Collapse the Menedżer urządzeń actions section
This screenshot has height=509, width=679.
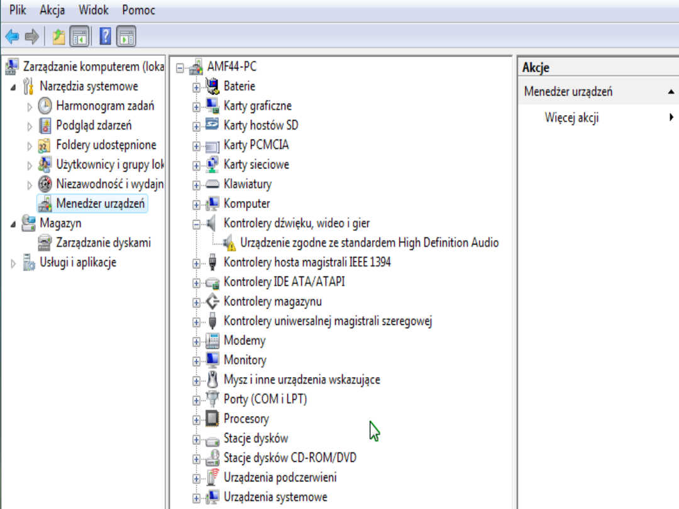coord(671,92)
